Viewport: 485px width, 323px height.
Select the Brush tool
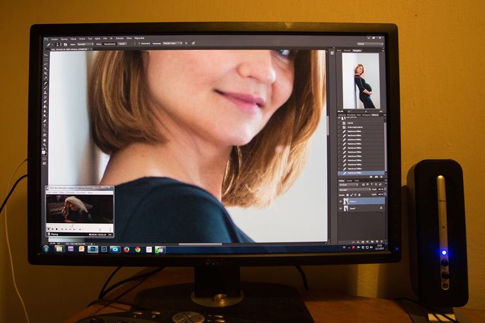[45, 88]
